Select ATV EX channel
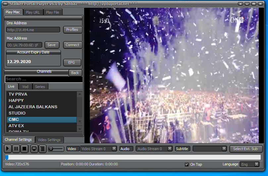The height and width of the screenshot is (176, 268). point(41,126)
